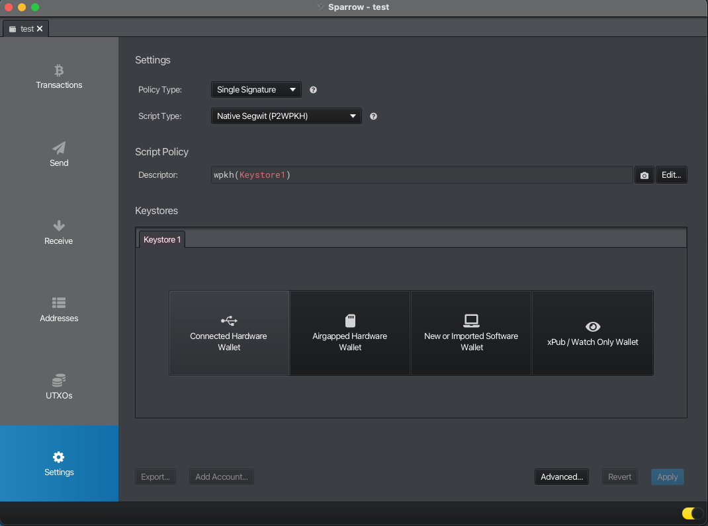Choose Connected Hardware Wallet
The width and height of the screenshot is (708, 526).
pyautogui.click(x=229, y=333)
